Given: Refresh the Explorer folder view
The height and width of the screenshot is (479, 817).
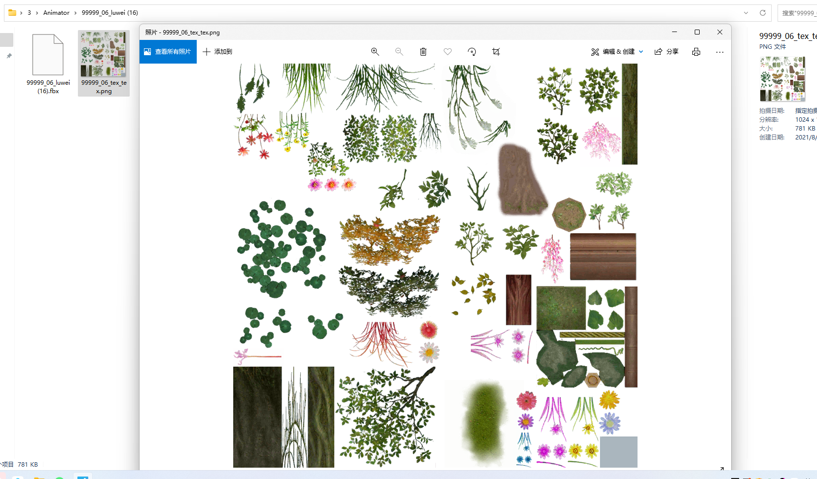Looking at the screenshot, I should [x=763, y=13].
